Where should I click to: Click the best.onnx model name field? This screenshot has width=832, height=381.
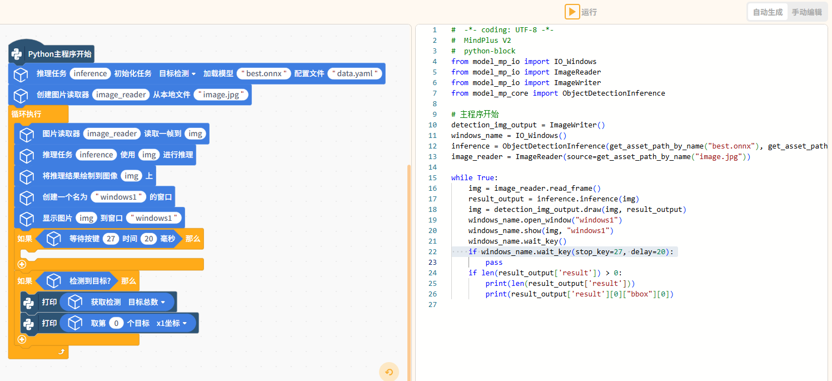pos(264,74)
